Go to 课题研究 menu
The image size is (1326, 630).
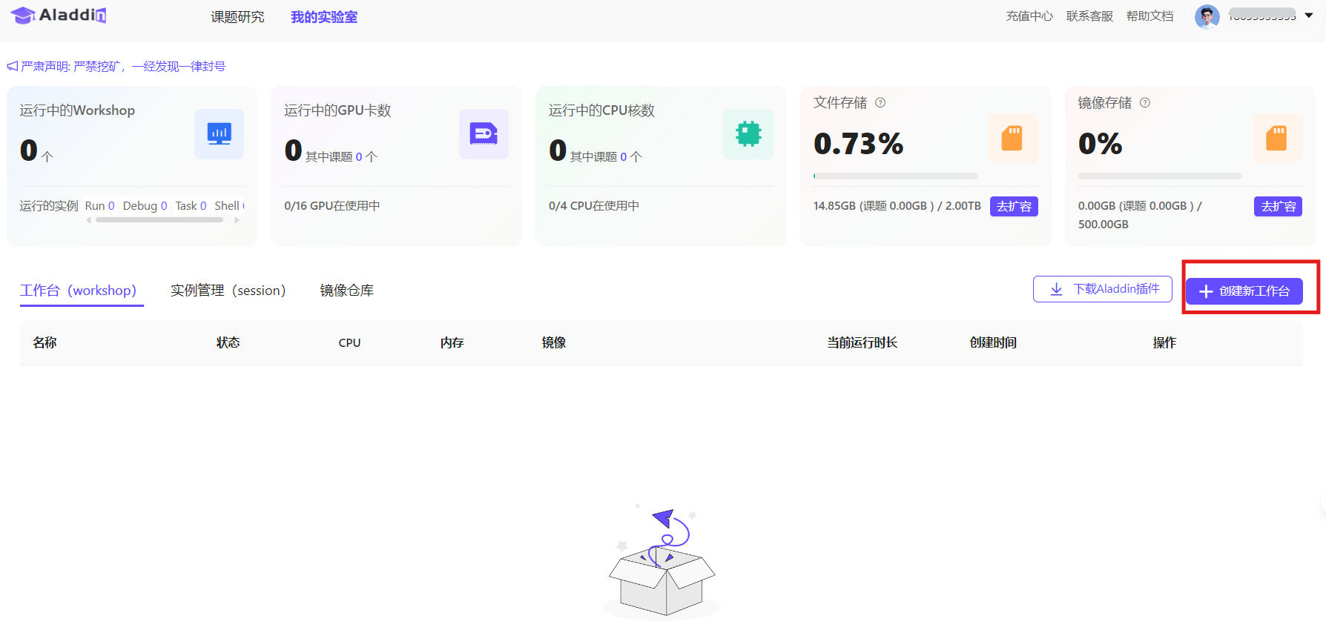click(x=237, y=17)
